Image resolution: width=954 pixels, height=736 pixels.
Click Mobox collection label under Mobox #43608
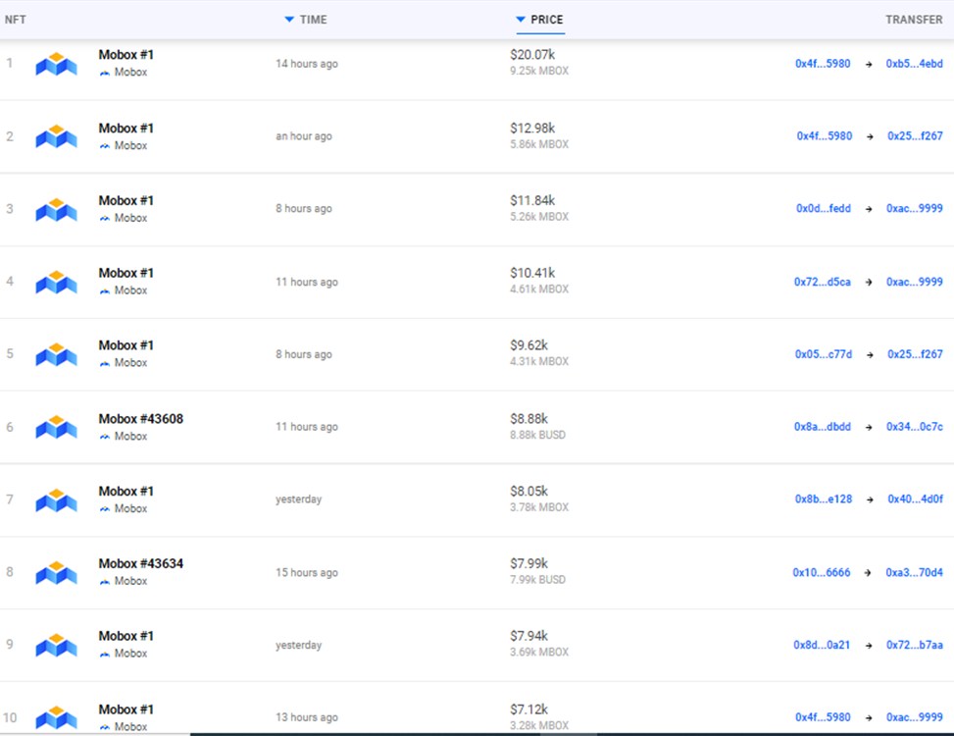coord(130,437)
